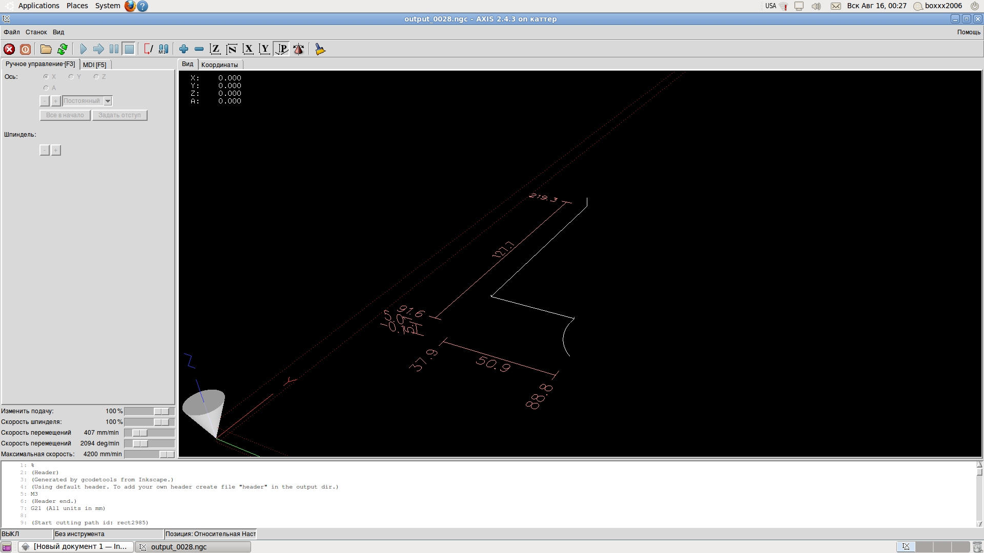Switch to Z top view
This screenshot has width=984, height=553.
click(x=215, y=49)
